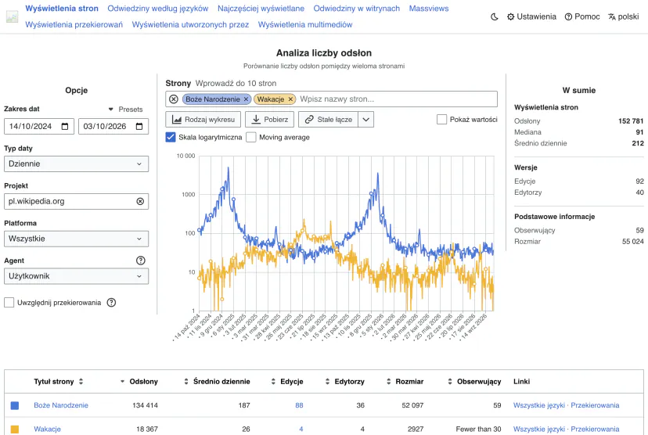
Task: Go to Odwiedziny według języków
Action: pyautogui.click(x=158, y=9)
